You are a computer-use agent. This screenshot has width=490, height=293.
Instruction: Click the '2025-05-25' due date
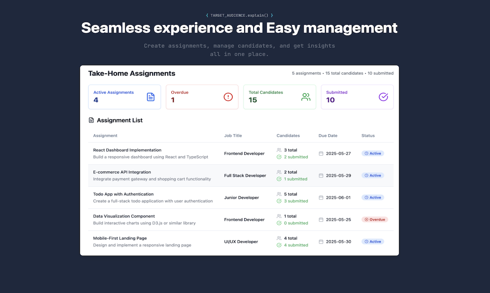tap(338, 220)
